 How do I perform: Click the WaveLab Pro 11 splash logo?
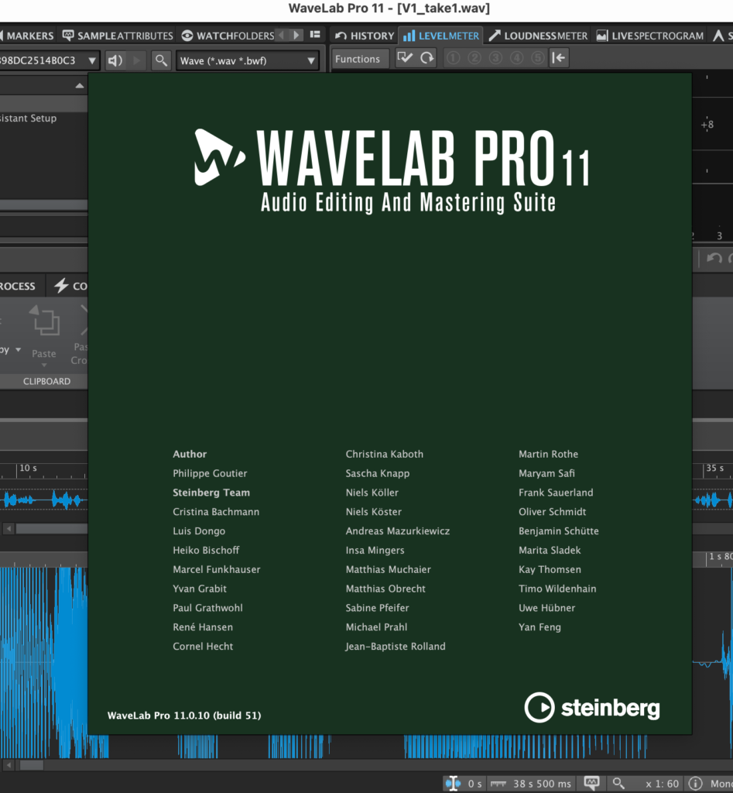tap(392, 170)
